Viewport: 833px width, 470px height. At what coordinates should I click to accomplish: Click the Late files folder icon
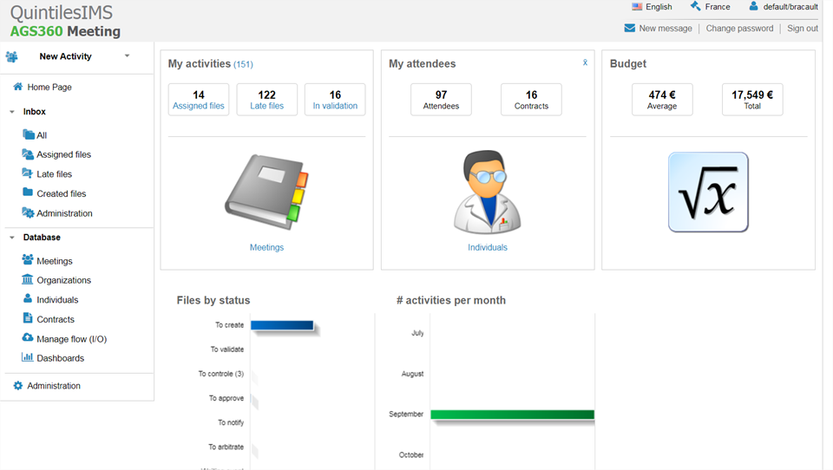click(x=27, y=173)
